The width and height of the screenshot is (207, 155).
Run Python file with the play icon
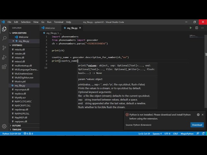[191, 28]
